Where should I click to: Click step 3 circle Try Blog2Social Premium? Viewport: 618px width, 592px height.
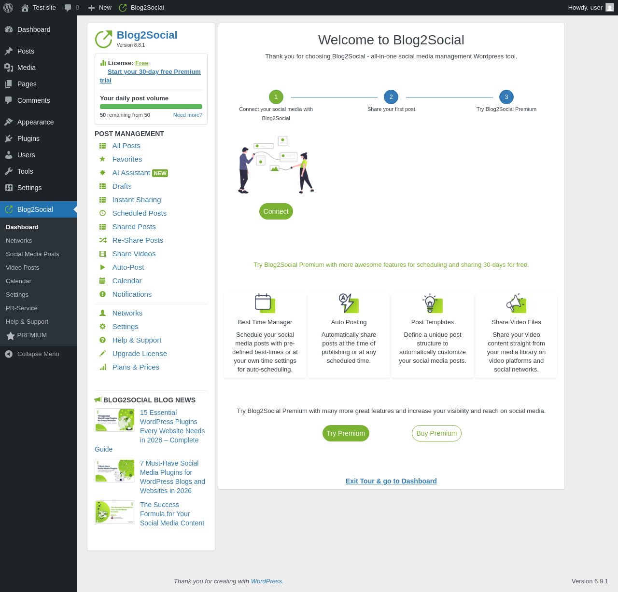pos(506,97)
